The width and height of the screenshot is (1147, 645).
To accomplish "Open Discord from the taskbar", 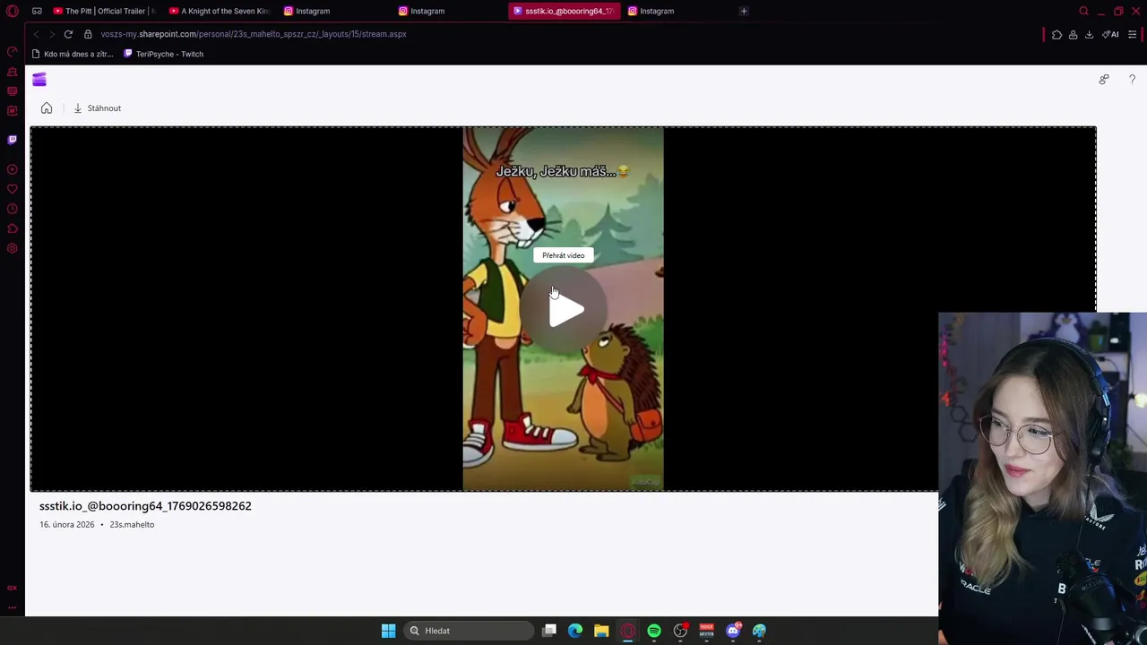I will (733, 631).
